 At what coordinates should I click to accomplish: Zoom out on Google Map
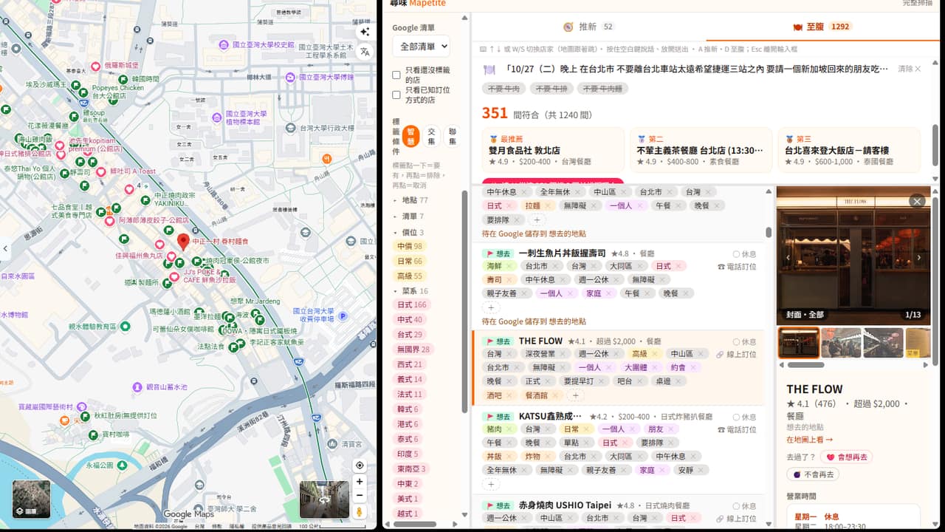[359, 495]
